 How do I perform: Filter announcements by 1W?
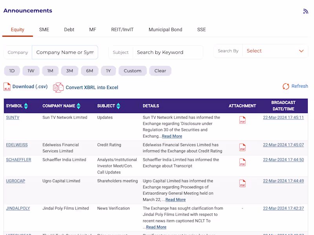[31, 71]
